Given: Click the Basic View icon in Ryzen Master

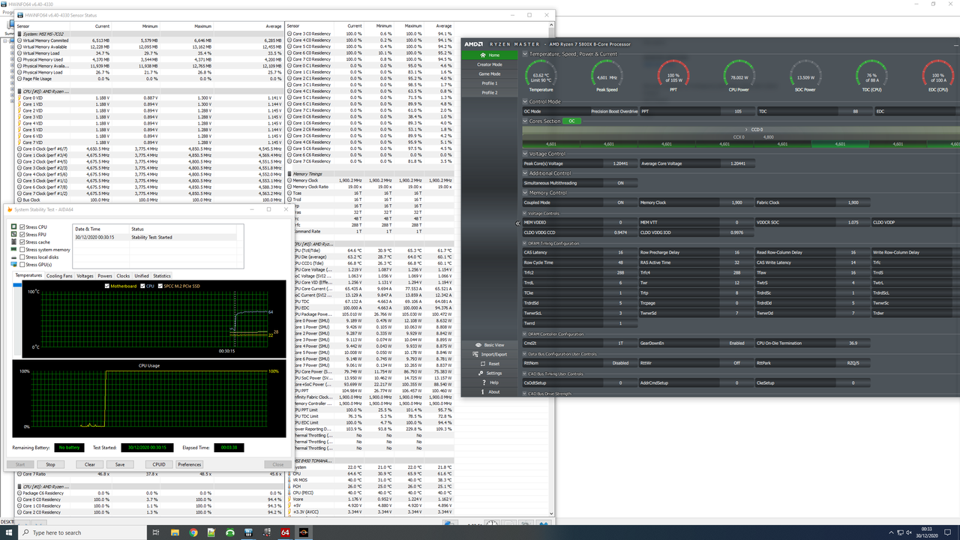Looking at the screenshot, I should point(479,345).
